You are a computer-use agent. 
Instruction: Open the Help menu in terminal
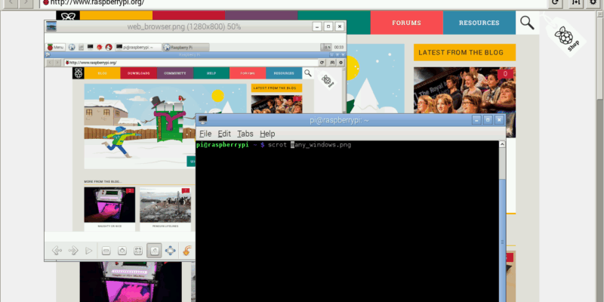267,134
